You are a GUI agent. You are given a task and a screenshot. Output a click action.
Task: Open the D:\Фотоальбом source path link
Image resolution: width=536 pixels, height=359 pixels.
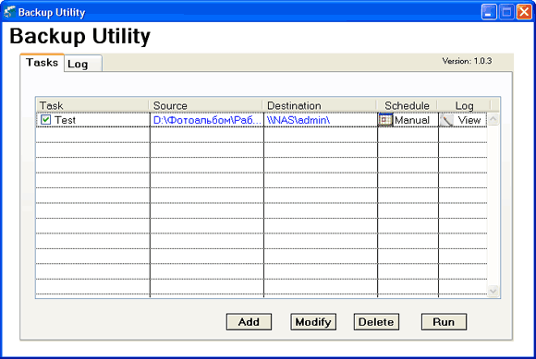click(207, 120)
